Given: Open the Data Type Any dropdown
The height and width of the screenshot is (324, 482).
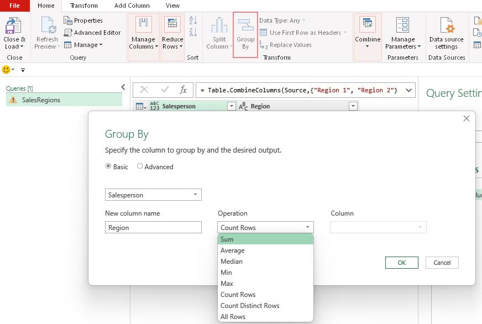Looking at the screenshot, I should [282, 20].
